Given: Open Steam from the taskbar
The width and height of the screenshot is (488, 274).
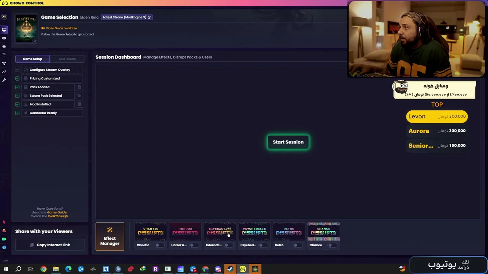Looking at the screenshot, I should point(230,269).
